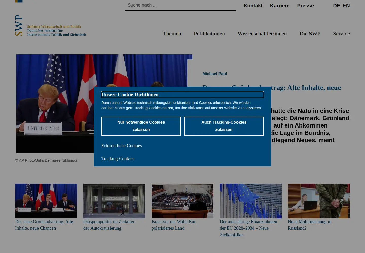Image resolution: width=365 pixels, height=253 pixels.
Task: Expand the Tracking-Cookies section
Action: coord(118,159)
